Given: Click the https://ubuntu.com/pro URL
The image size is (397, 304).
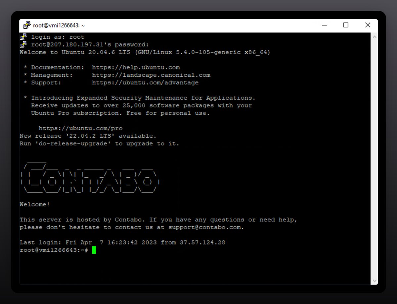Looking at the screenshot, I should pyautogui.click(x=80, y=128).
